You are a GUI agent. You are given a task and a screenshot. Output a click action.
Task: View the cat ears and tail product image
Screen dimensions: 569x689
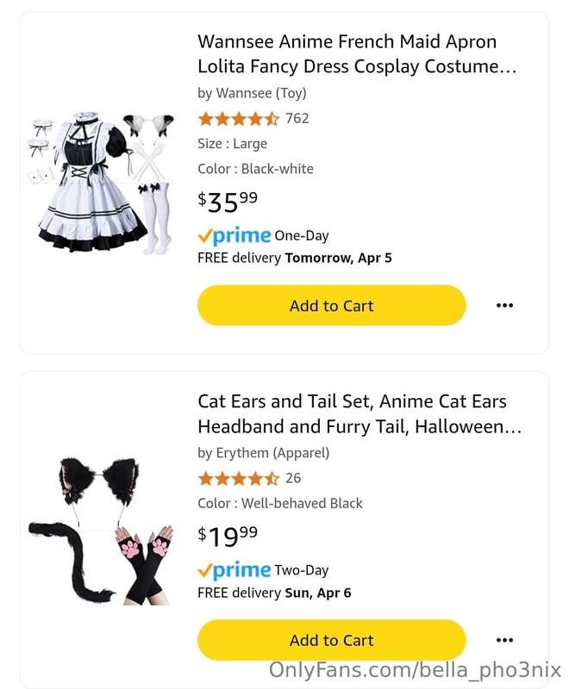[x=100, y=531]
